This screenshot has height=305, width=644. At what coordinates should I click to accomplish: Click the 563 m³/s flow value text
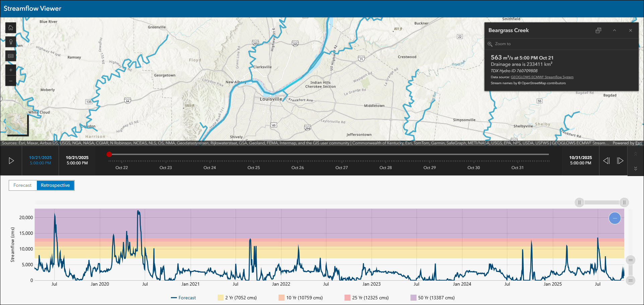tap(522, 57)
